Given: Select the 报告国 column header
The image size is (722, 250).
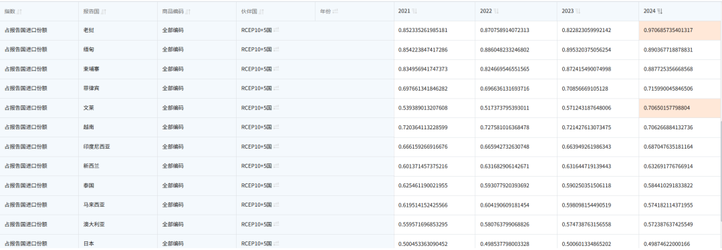Looking at the screenshot, I should tap(118, 11).
